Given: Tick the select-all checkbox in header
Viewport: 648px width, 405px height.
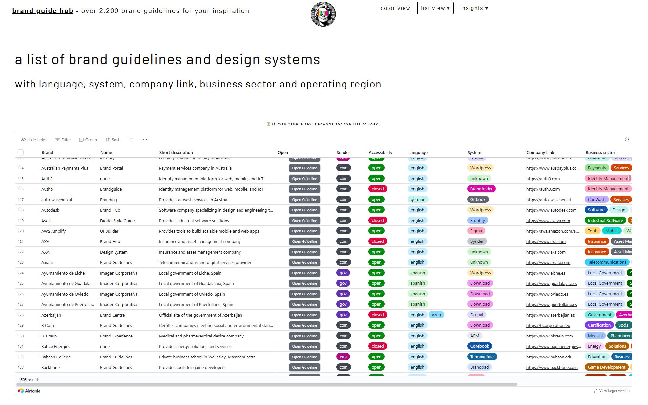Looking at the screenshot, I should click(21, 152).
